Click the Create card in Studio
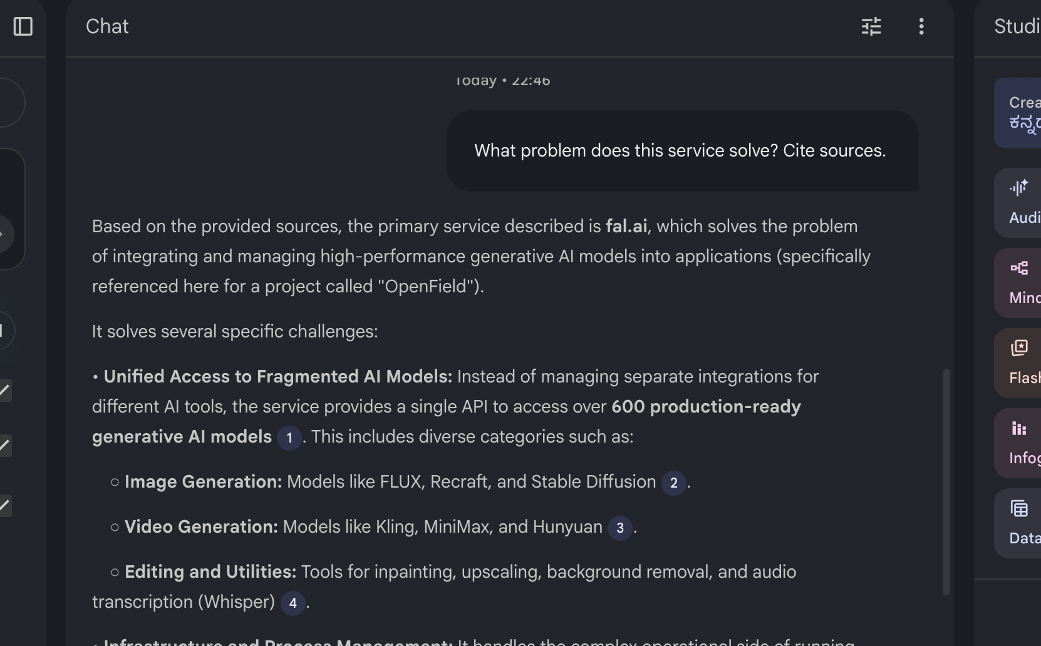 coord(1021,113)
